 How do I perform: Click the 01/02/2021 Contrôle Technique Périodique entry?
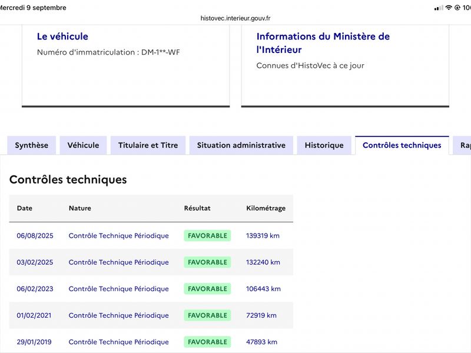click(x=119, y=315)
